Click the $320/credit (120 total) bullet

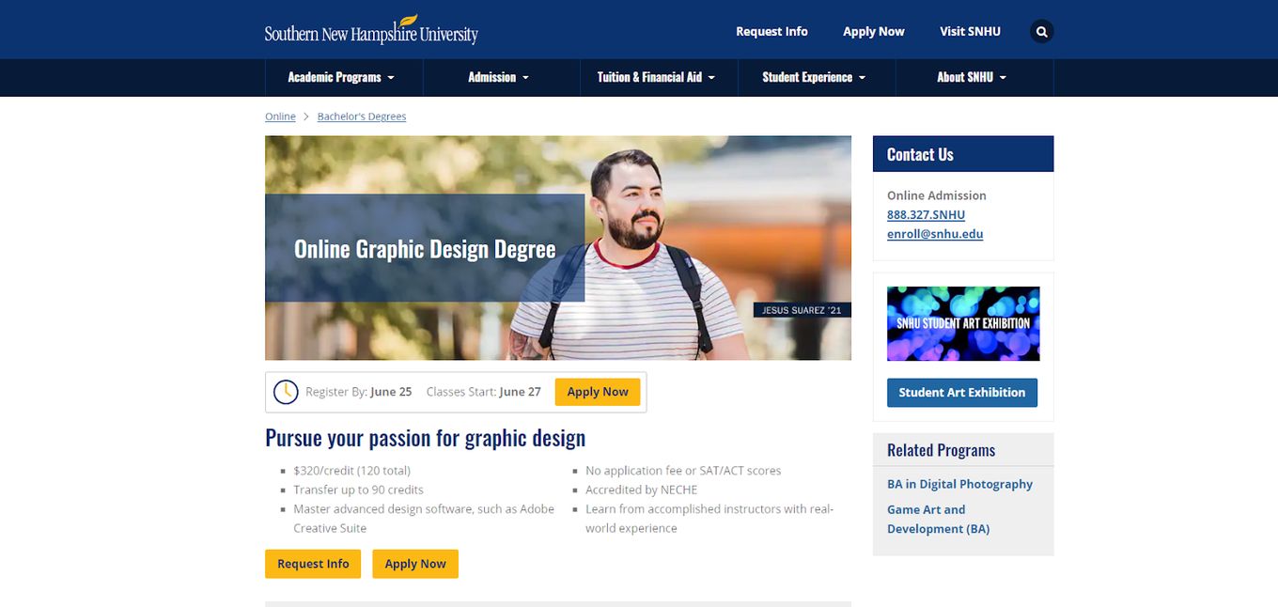(x=351, y=471)
